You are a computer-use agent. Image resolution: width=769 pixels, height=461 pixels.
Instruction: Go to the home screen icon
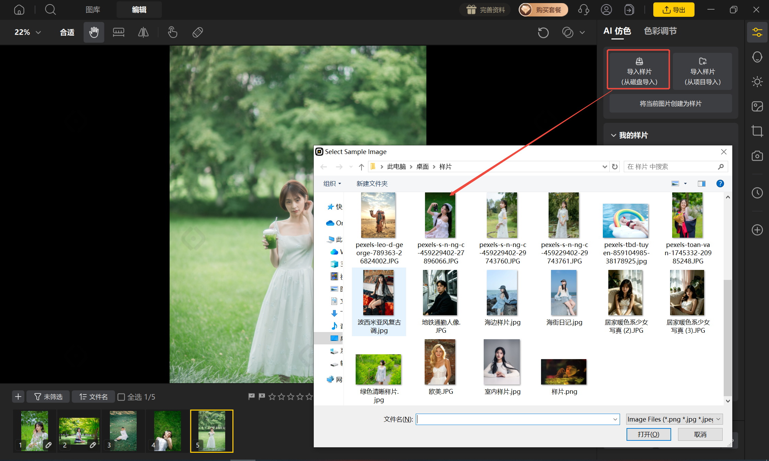19,10
